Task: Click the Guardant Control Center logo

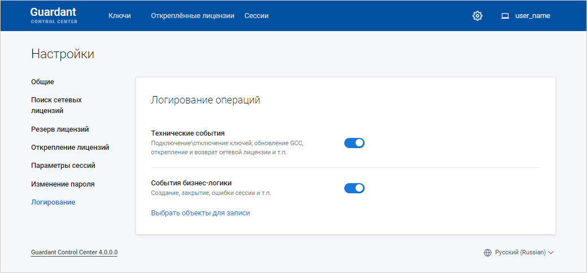Action: 54,15
